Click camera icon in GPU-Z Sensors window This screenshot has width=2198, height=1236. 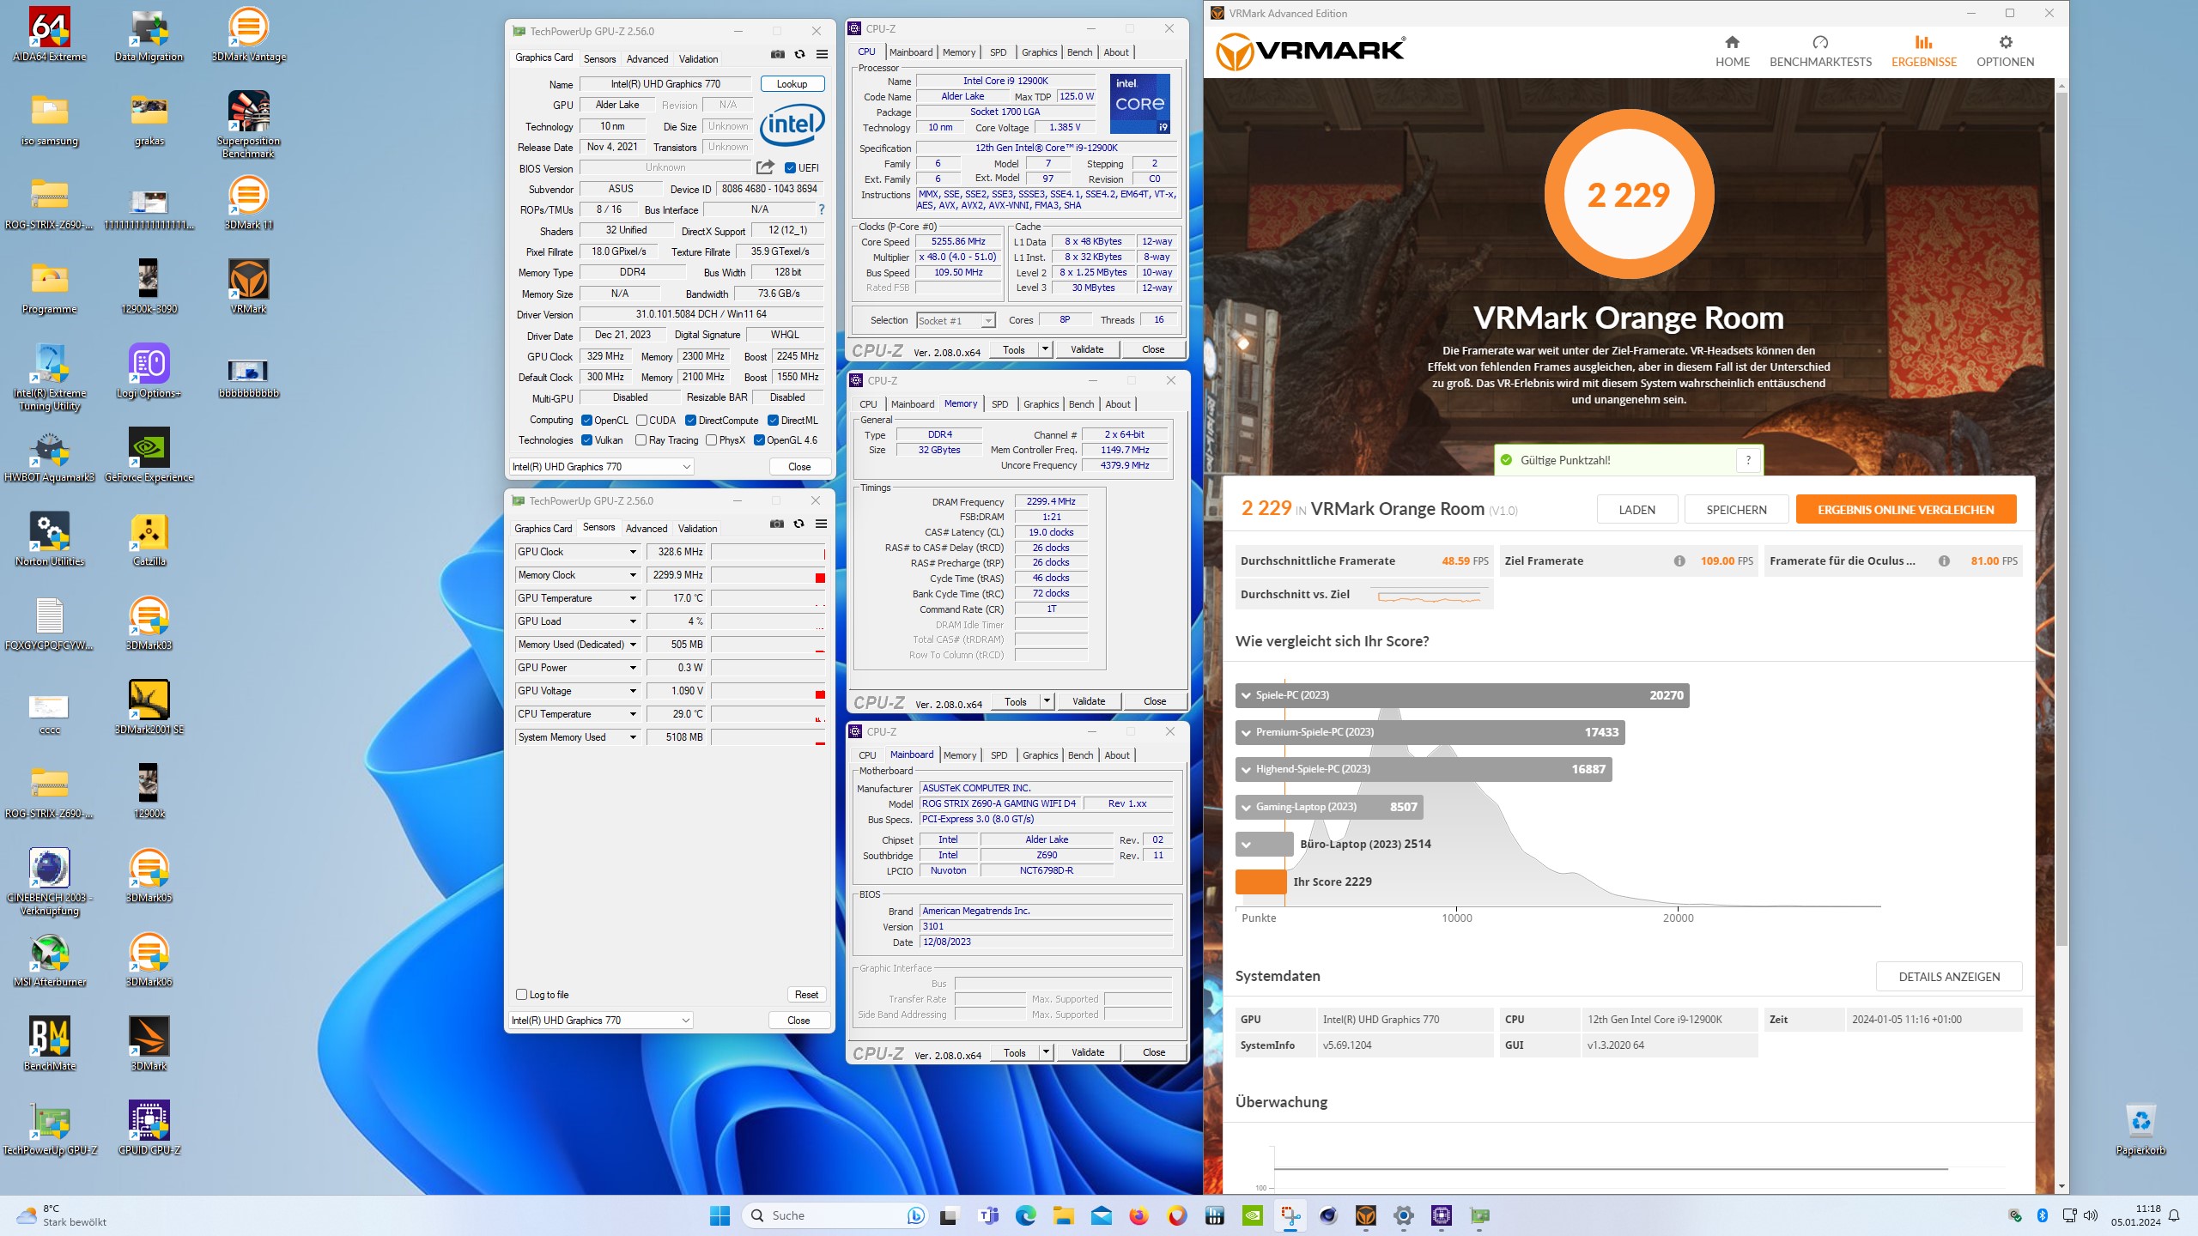tap(777, 524)
